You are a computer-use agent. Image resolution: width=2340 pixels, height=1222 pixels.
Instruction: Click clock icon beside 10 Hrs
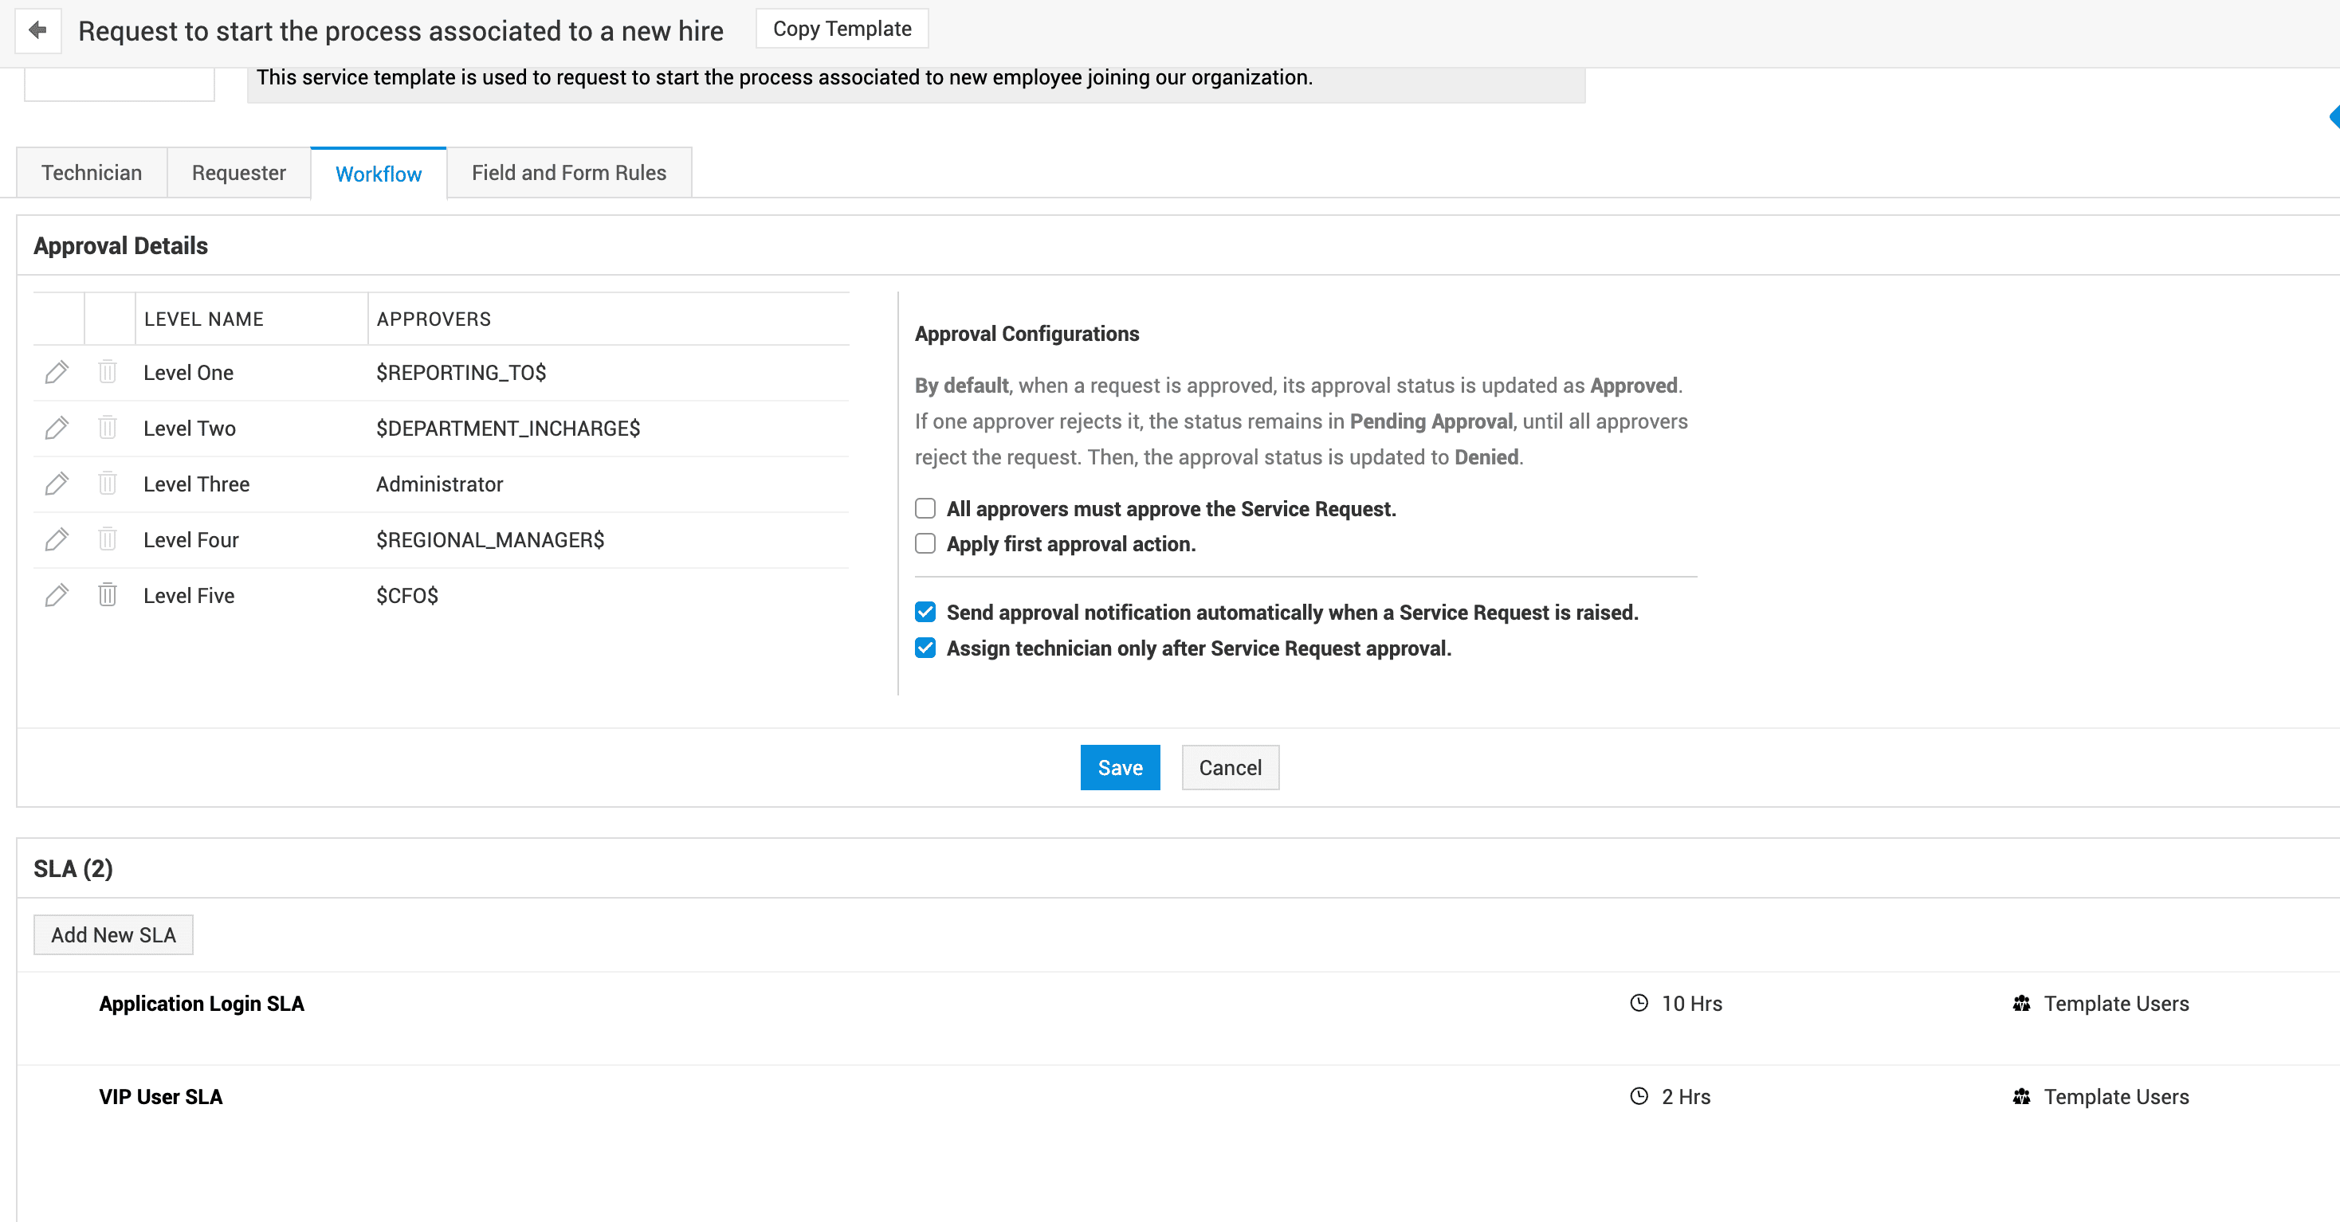click(1639, 1003)
